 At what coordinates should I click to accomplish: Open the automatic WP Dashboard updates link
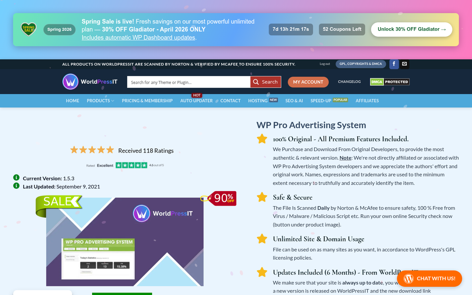(x=138, y=37)
